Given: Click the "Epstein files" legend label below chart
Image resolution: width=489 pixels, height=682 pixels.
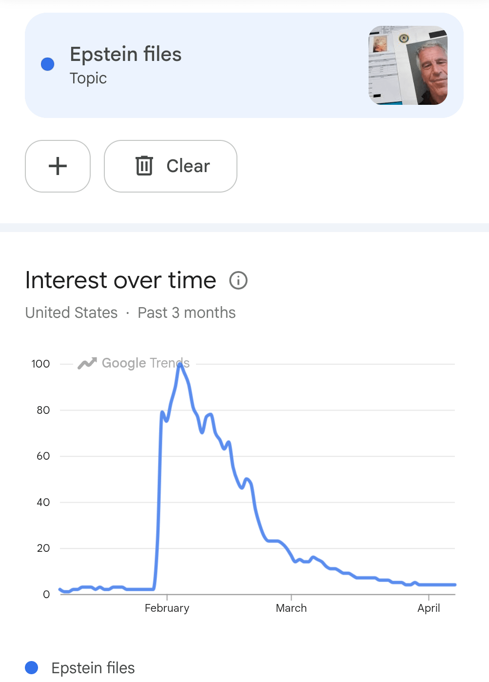Looking at the screenshot, I should [93, 667].
